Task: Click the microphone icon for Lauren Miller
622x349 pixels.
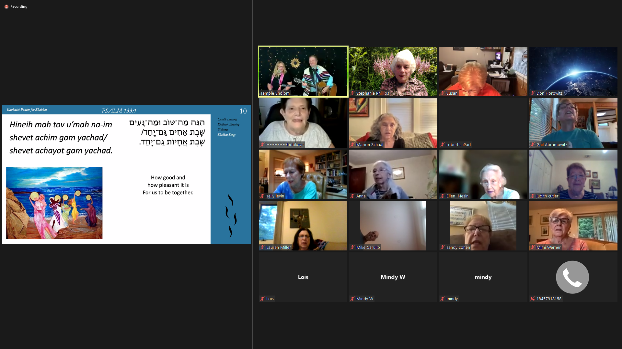Action: [x=264, y=247]
